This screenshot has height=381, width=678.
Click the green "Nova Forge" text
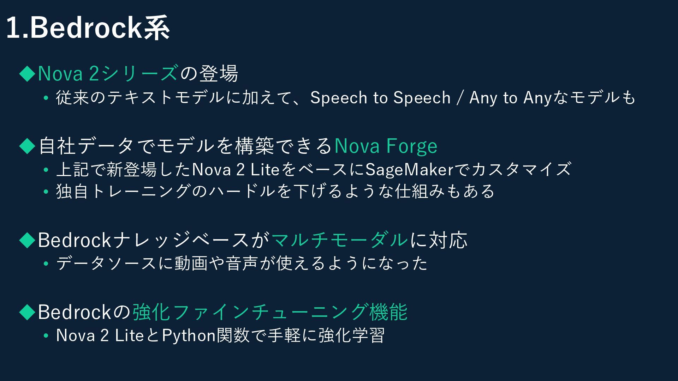tap(386, 146)
